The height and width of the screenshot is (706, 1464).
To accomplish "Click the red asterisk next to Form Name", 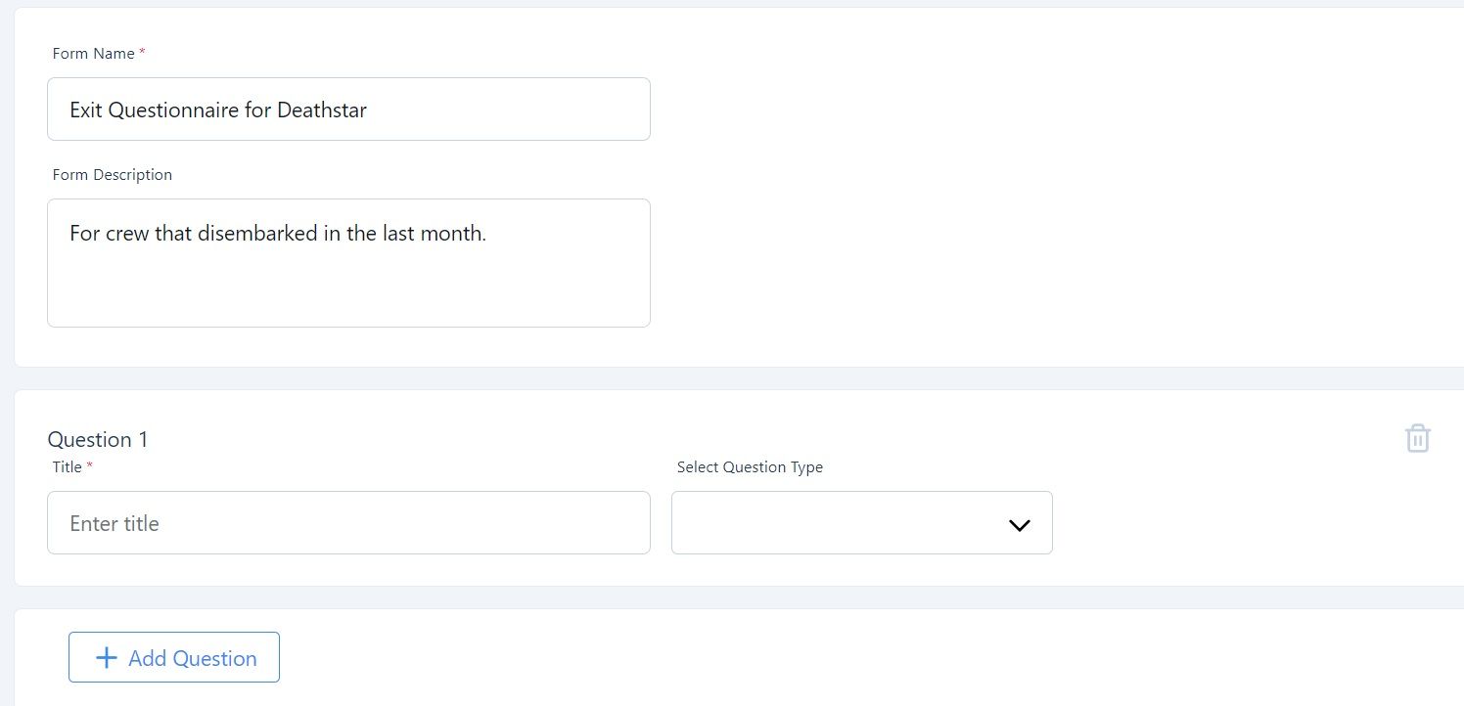I will pyautogui.click(x=142, y=53).
